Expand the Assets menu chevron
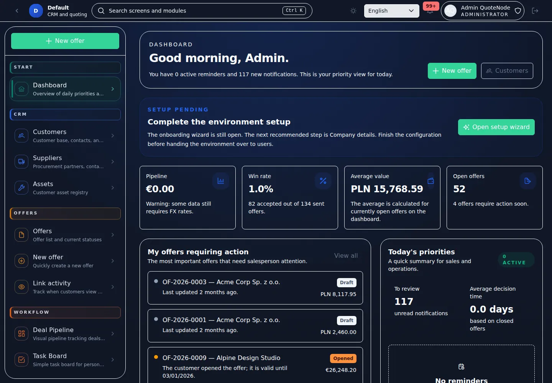552x383 pixels. pyautogui.click(x=113, y=188)
